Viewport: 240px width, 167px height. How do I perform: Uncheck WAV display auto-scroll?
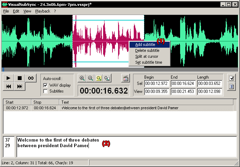coord(45,85)
